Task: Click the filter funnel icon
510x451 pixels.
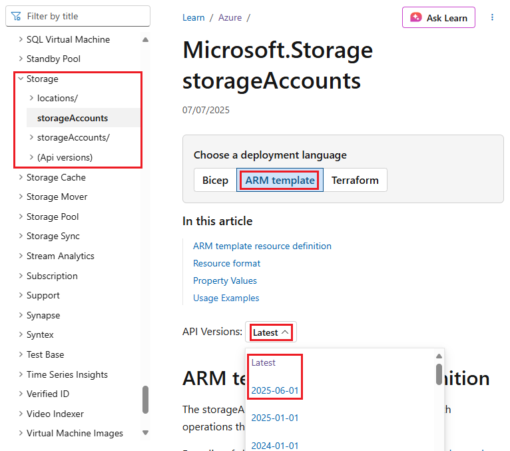Action: (x=17, y=16)
